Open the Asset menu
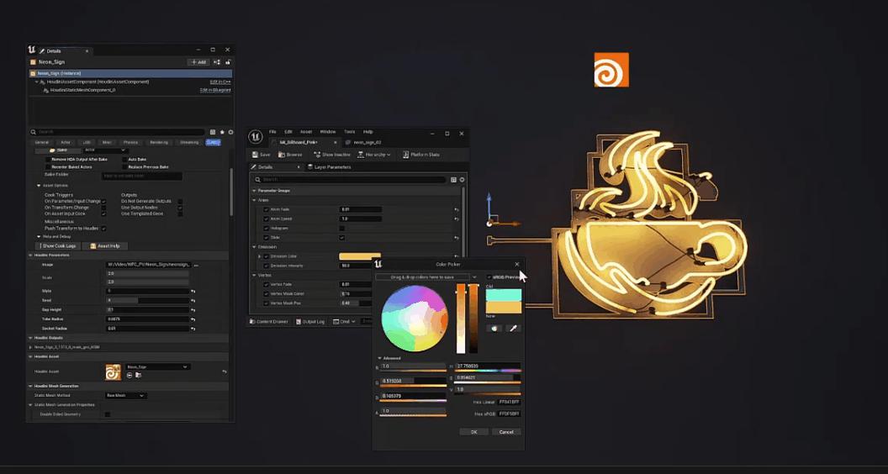 (x=306, y=132)
